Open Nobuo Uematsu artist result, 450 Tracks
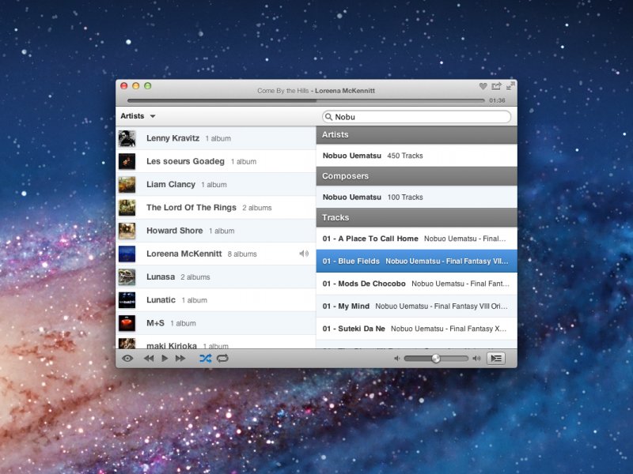This screenshot has height=474, width=633. [417, 156]
